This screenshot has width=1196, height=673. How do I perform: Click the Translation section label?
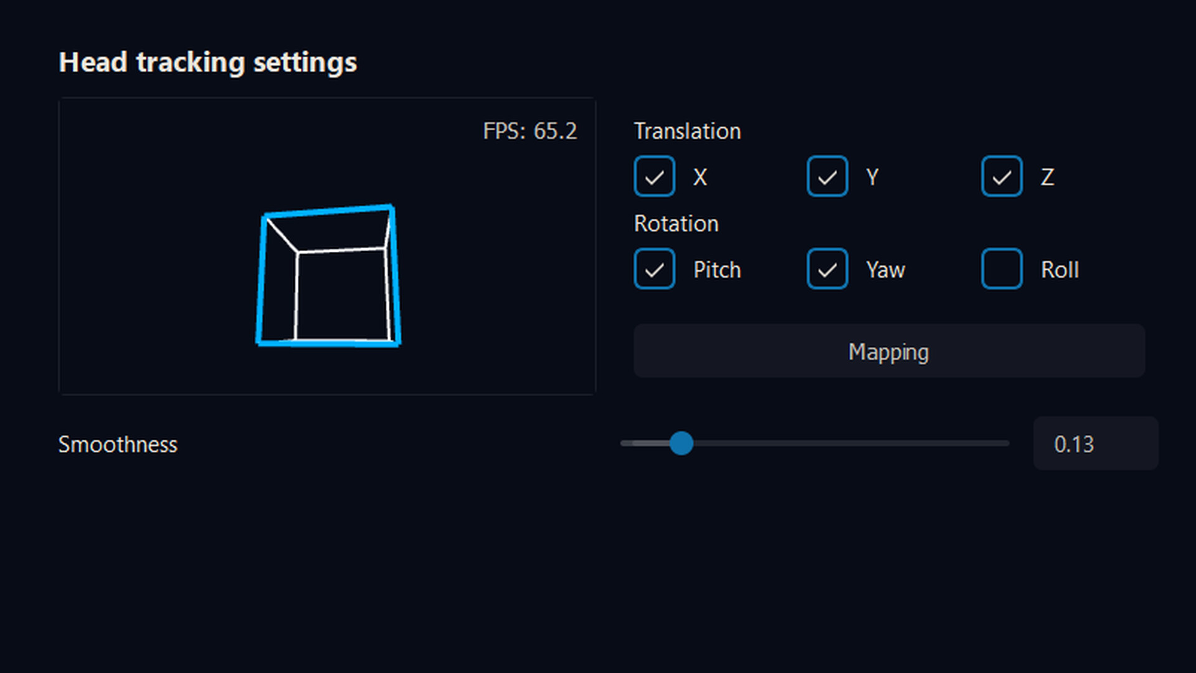coord(687,131)
